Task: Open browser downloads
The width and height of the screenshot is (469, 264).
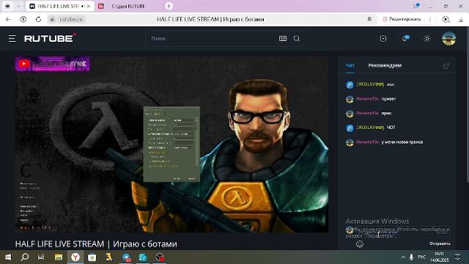Action: 461,20
